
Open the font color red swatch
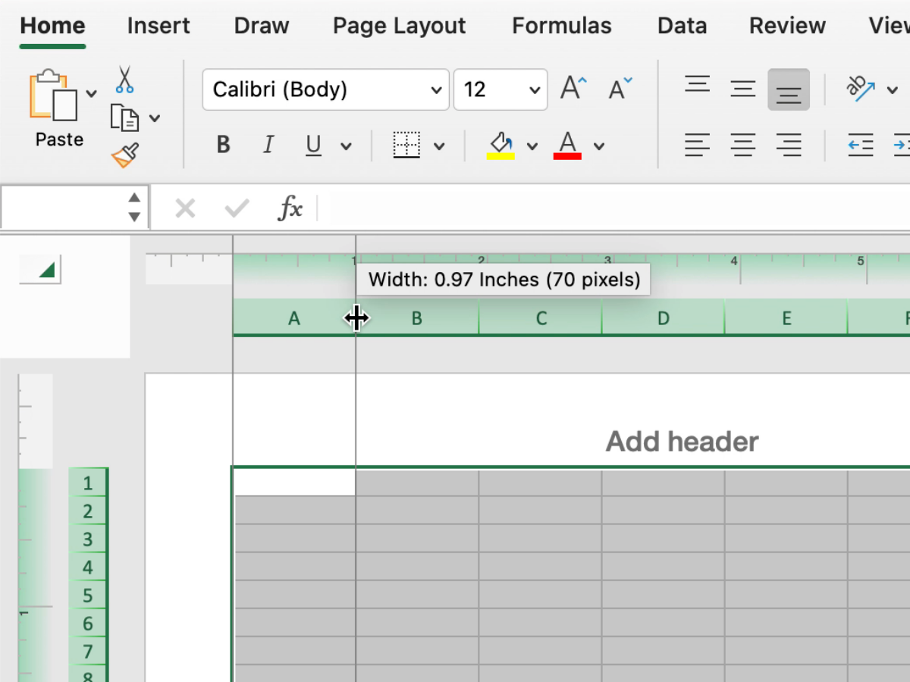pyautogui.click(x=566, y=145)
